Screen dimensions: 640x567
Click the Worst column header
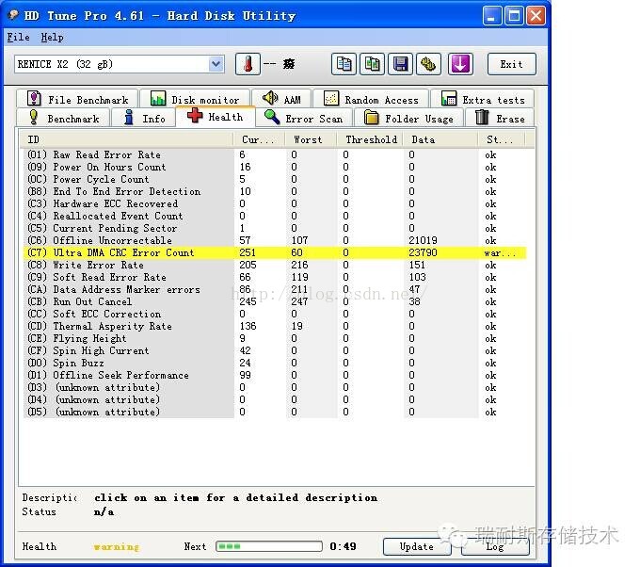311,139
